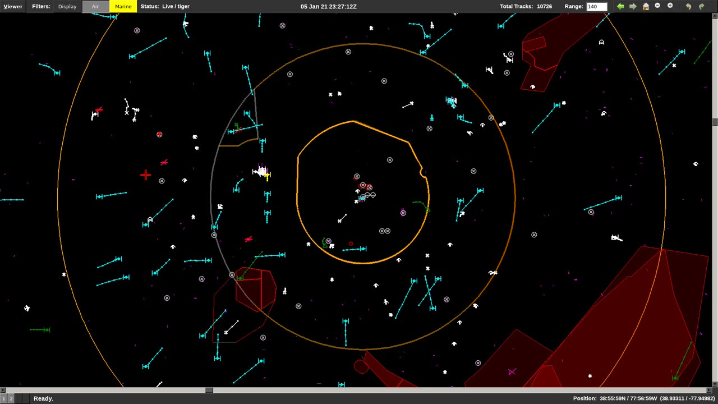
Task: Select the magenta X marker on the map
Action: pyautogui.click(x=512, y=371)
